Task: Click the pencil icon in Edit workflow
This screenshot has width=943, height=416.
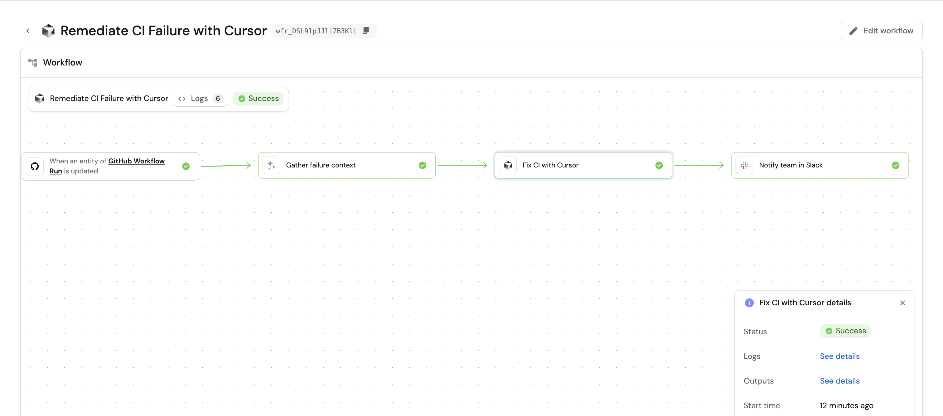Action: point(853,31)
